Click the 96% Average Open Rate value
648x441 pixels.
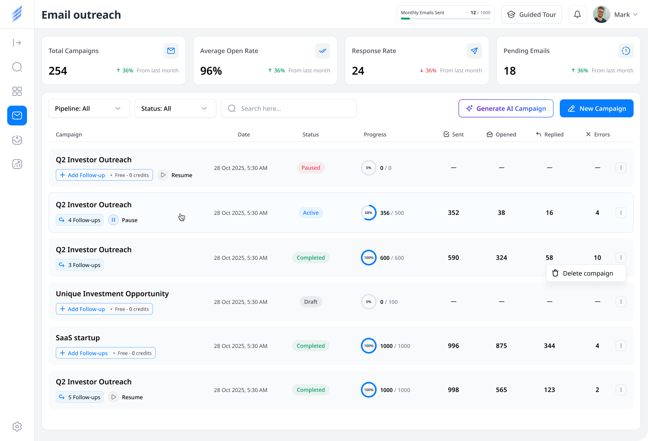[x=211, y=71]
